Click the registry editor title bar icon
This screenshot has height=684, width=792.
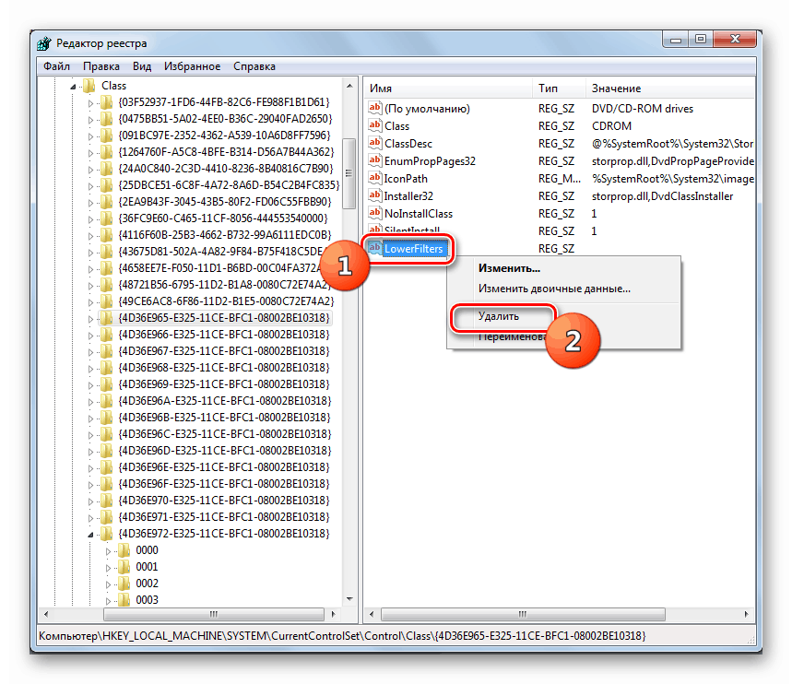click(44, 43)
